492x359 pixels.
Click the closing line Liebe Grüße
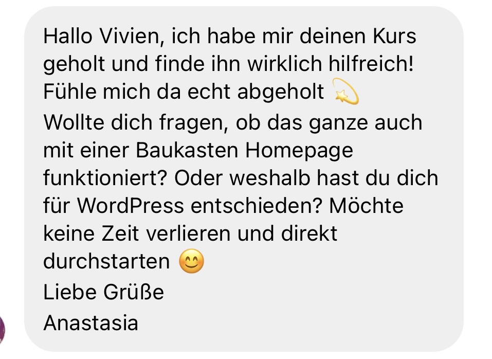click(103, 292)
